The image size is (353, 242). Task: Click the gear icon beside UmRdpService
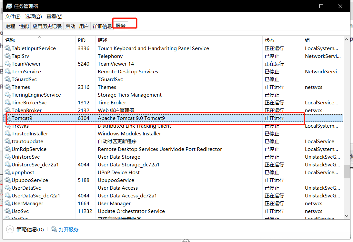[x=8, y=149]
